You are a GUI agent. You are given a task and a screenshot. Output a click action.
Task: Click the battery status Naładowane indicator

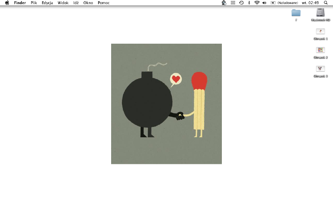tap(284, 2)
